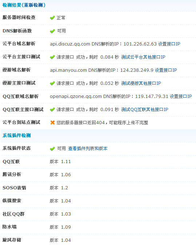Click orange cross icon for 云平台到站点测试
Image resolution: width=196 pixels, height=252 pixels.
pyautogui.click(x=52, y=123)
